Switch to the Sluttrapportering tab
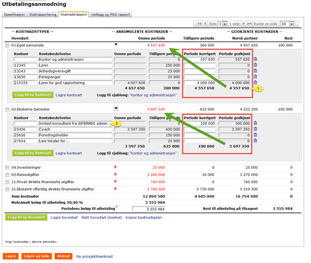Image resolution: width=311 pixels, height=263 pixels. pos(43,14)
